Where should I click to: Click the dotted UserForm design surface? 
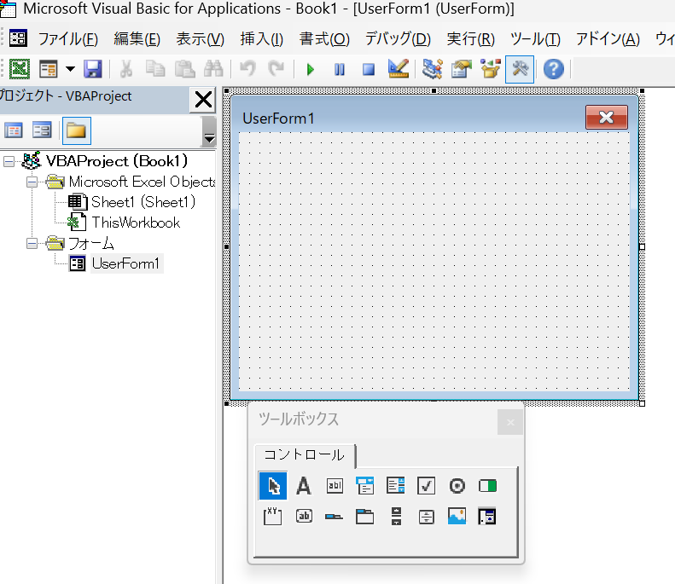(x=434, y=262)
